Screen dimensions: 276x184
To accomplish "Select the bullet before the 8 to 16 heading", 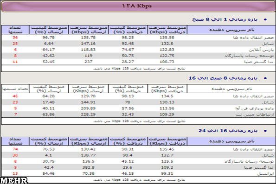I will click(x=265, y=78).
